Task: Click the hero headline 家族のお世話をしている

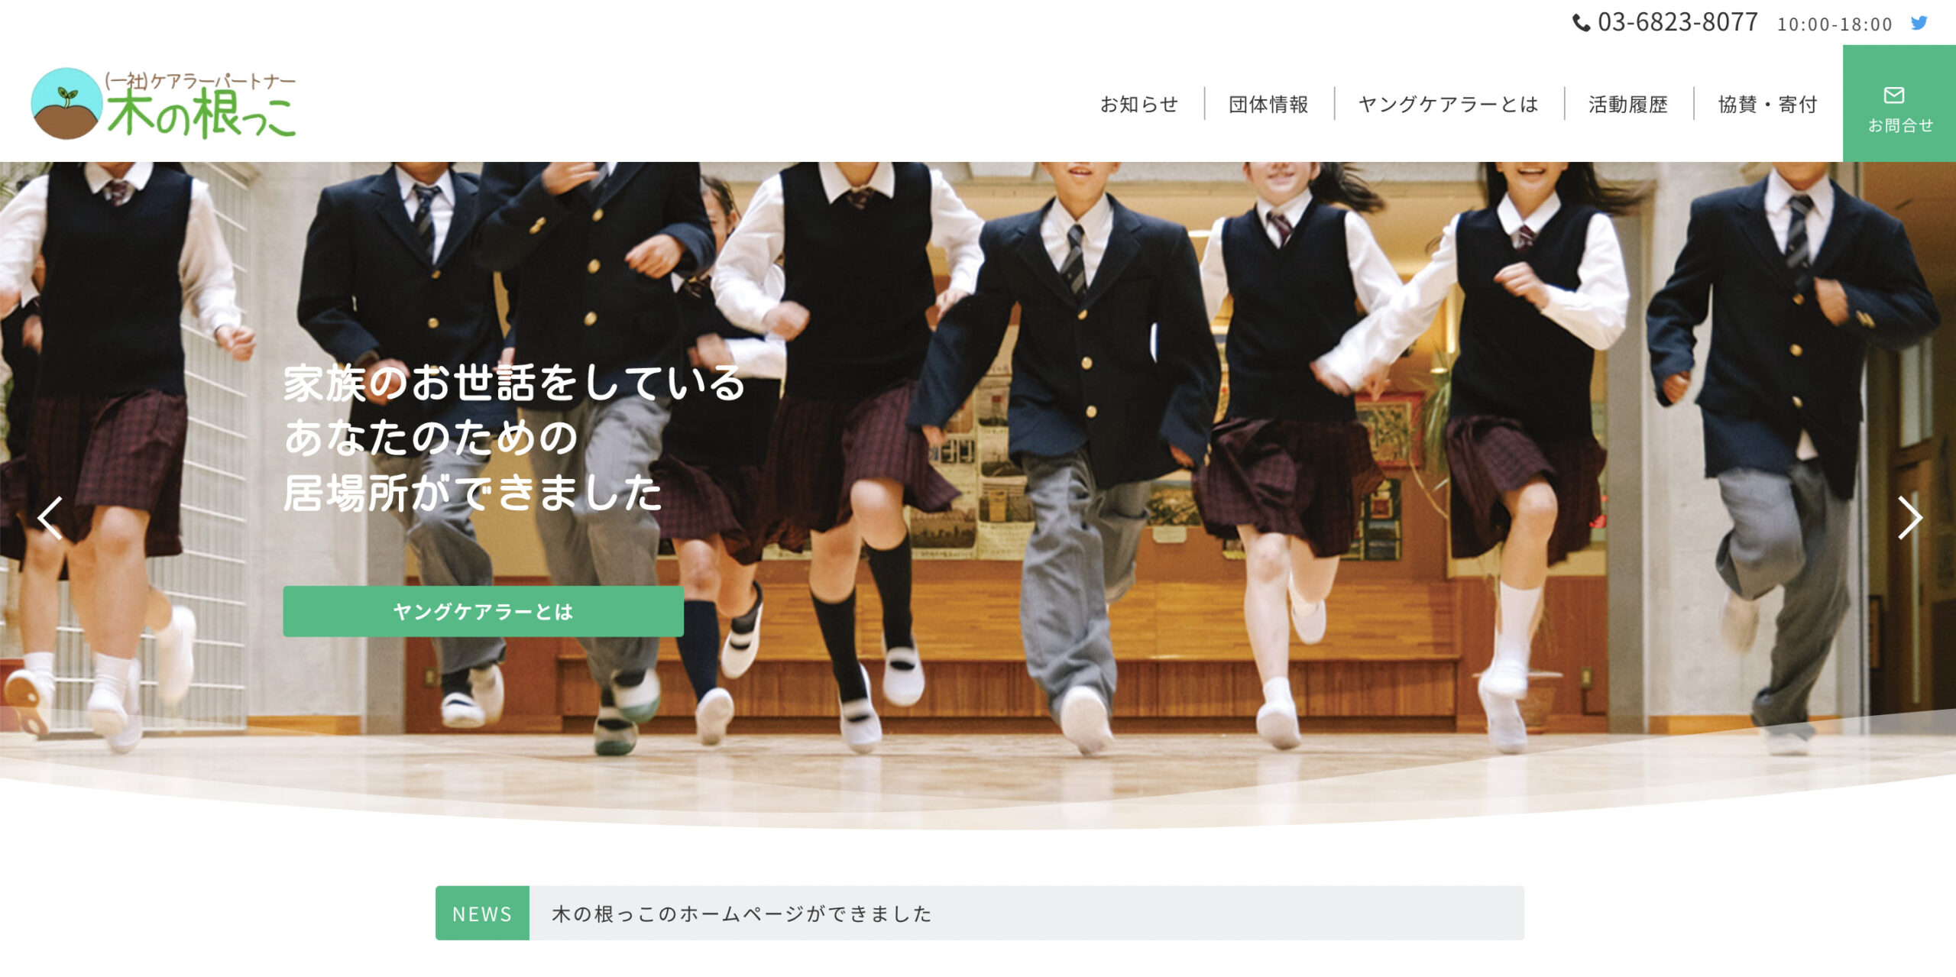Action: tap(513, 383)
